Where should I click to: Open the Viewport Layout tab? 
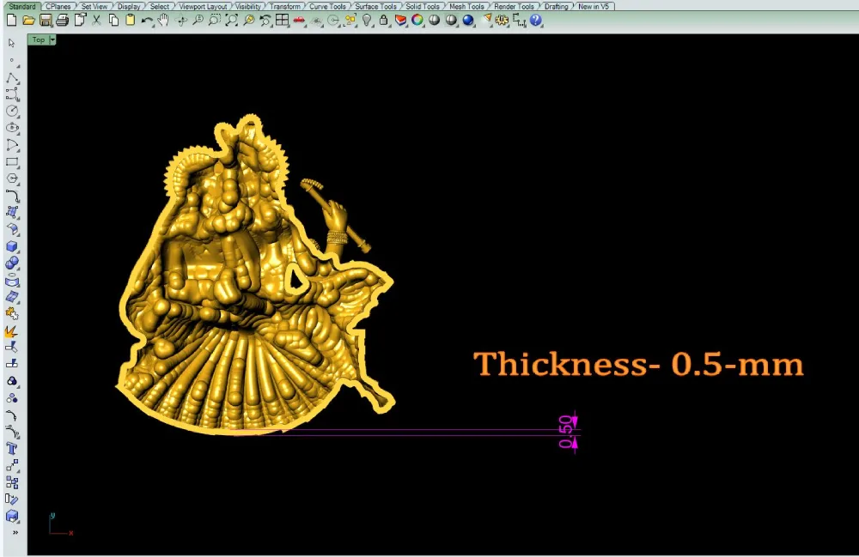pos(203,6)
